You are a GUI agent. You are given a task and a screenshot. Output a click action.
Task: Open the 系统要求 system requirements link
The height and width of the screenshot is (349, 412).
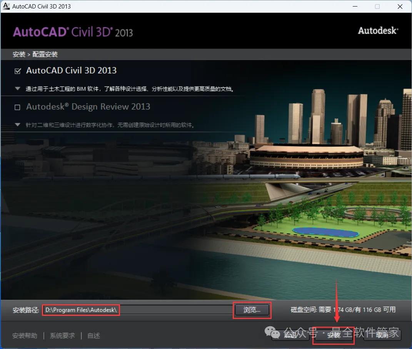point(62,336)
